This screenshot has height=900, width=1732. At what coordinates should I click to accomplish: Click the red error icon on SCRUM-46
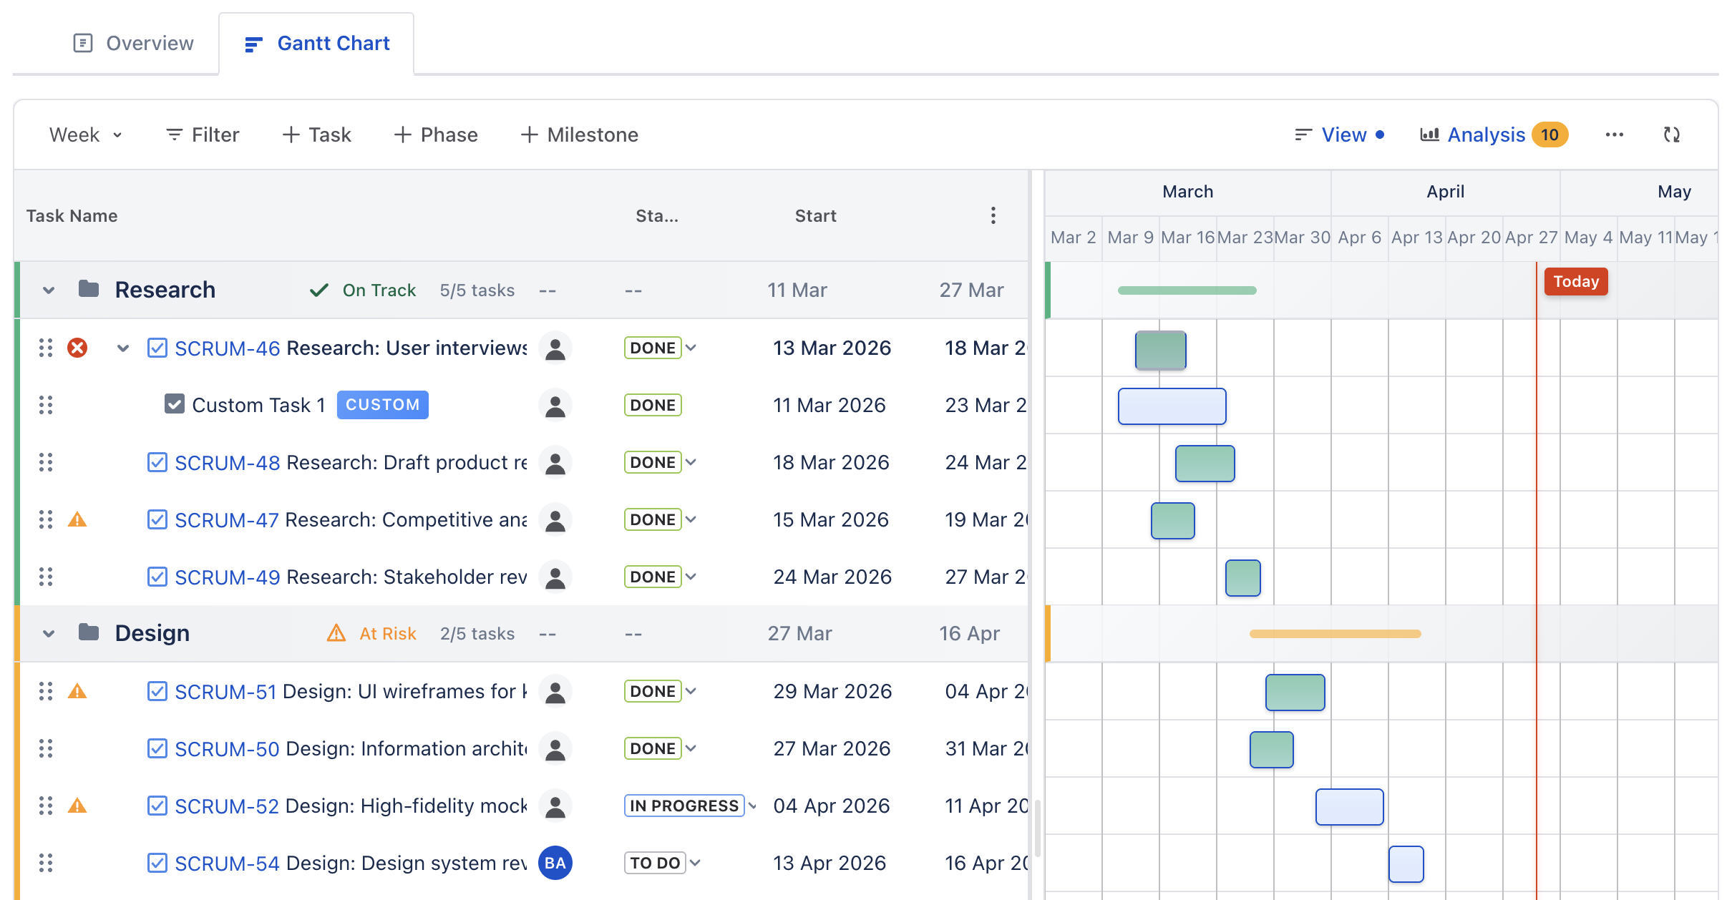77,348
